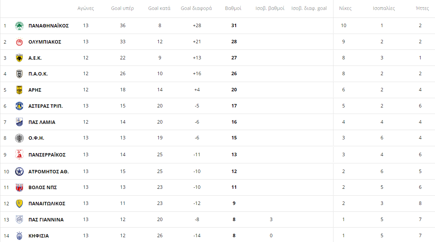Image resolution: width=435 pixels, height=242 pixels.
Task: Sort by the Αγώνες column header
Action: (85, 8)
